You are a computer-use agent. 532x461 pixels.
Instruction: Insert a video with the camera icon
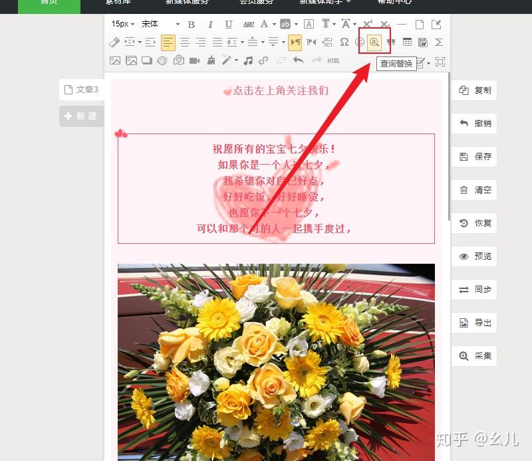[x=195, y=60]
